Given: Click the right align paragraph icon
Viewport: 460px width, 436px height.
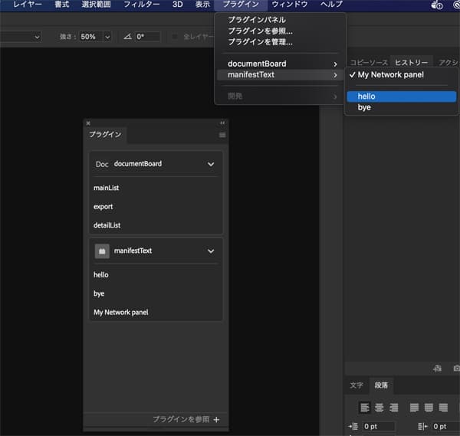Looking at the screenshot, I should point(394,408).
